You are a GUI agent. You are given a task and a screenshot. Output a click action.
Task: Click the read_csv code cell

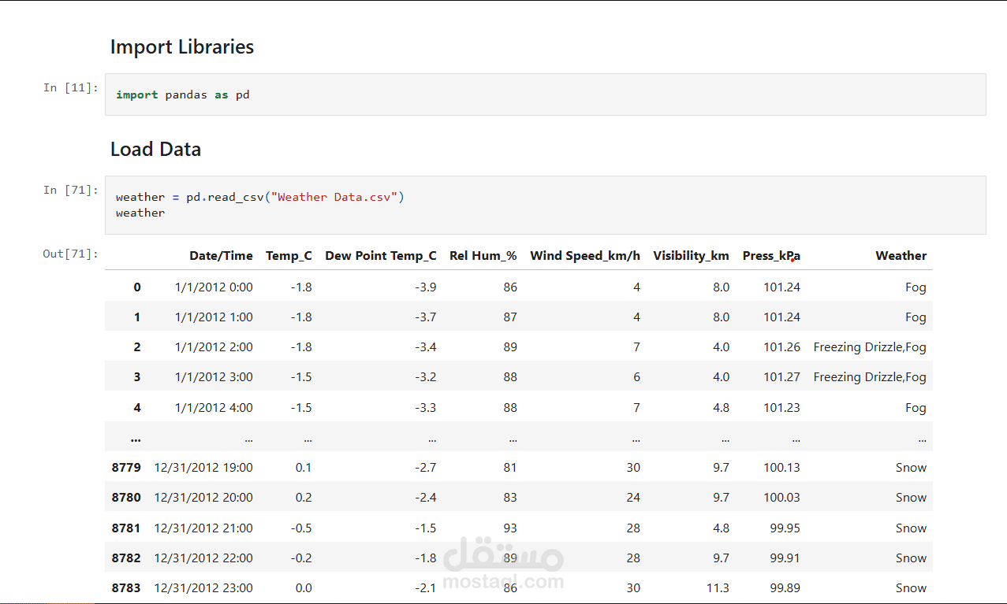pos(544,205)
